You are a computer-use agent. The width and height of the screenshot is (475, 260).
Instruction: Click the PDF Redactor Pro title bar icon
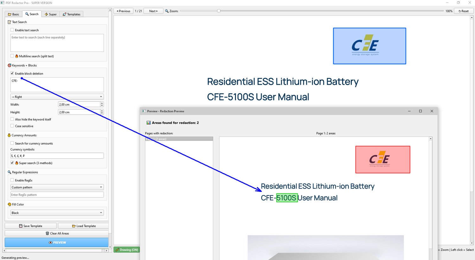tap(3, 3)
